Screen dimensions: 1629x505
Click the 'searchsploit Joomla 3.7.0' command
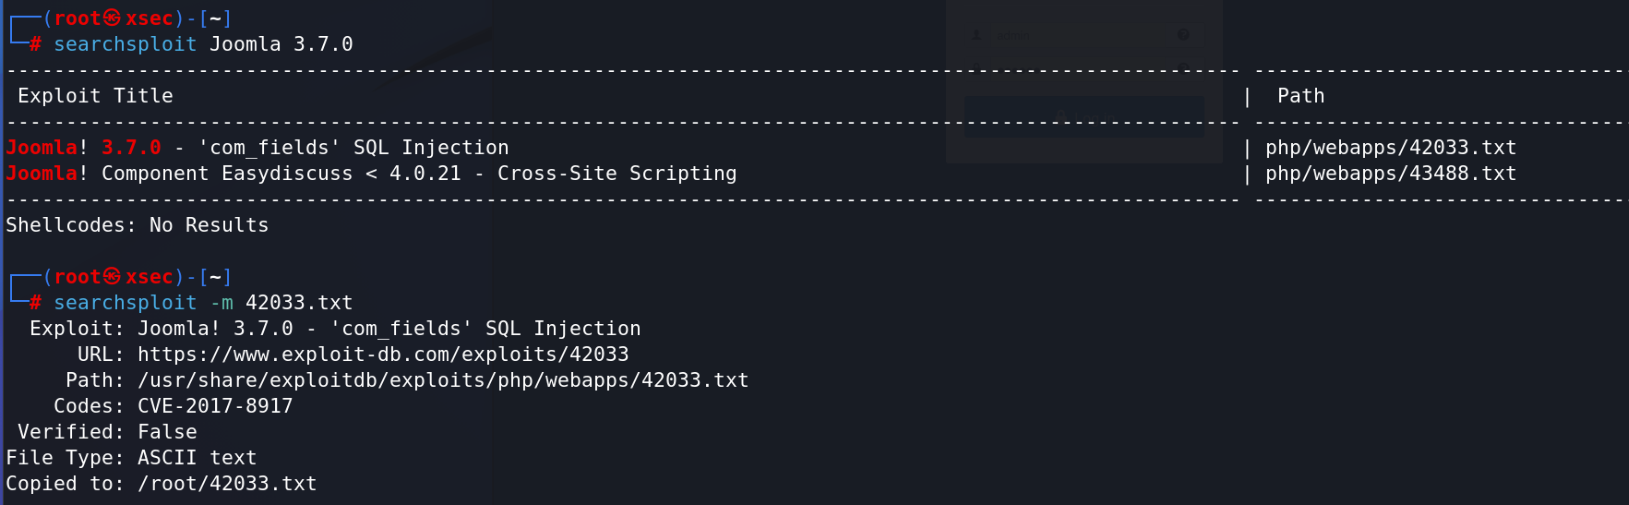pyautogui.click(x=203, y=44)
